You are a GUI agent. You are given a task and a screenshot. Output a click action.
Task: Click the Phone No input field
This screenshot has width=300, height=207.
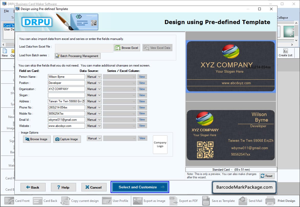66,107
